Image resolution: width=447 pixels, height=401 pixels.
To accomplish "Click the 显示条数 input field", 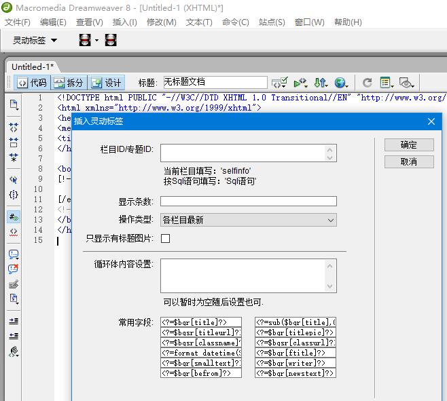I will click(249, 201).
